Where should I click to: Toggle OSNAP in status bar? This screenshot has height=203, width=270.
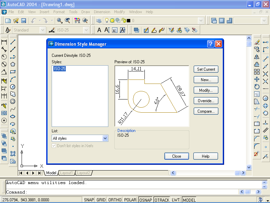pyautogui.click(x=145, y=200)
